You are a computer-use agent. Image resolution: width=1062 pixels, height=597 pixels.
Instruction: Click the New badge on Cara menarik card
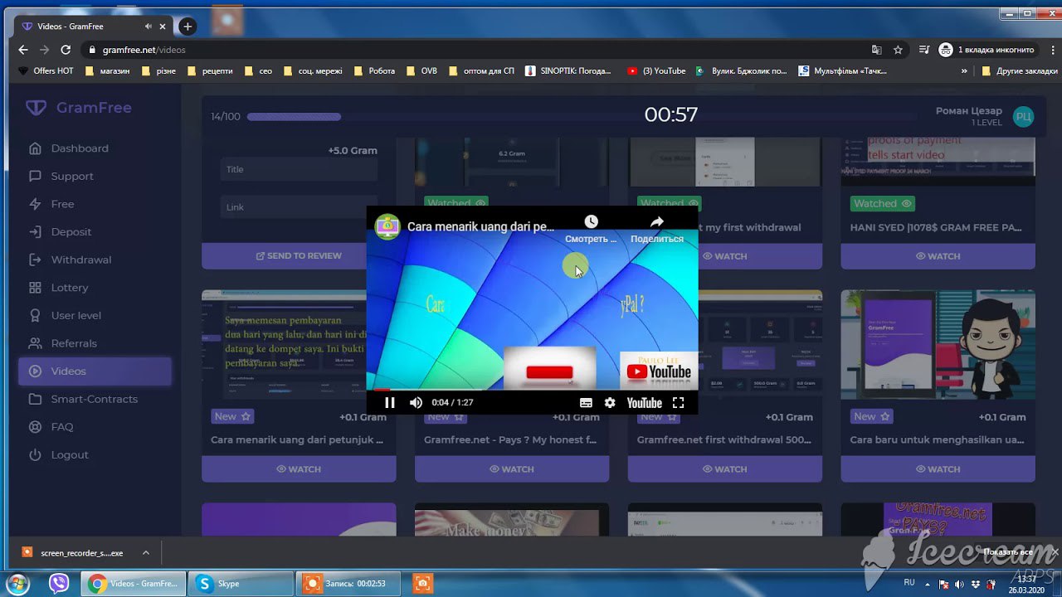click(233, 417)
